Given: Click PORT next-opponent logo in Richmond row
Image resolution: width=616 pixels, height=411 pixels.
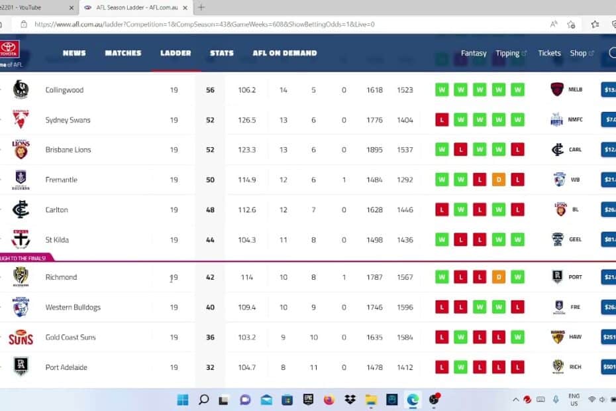Looking at the screenshot, I should pos(558,277).
